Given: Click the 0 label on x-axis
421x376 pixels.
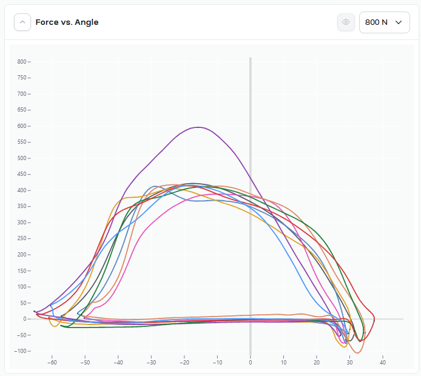Looking at the screenshot, I should coord(251,362).
